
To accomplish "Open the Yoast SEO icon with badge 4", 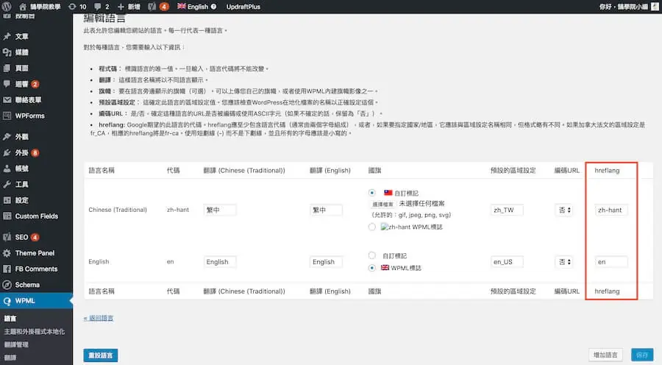I will coord(158,7).
